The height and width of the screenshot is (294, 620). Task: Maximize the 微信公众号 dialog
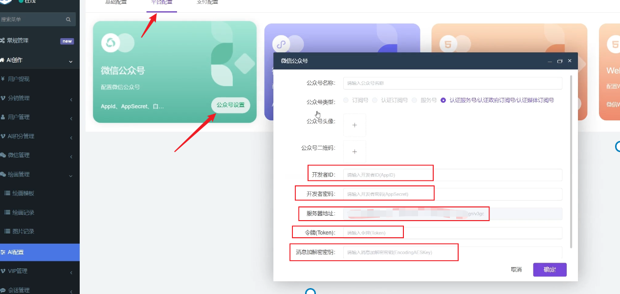(x=560, y=61)
